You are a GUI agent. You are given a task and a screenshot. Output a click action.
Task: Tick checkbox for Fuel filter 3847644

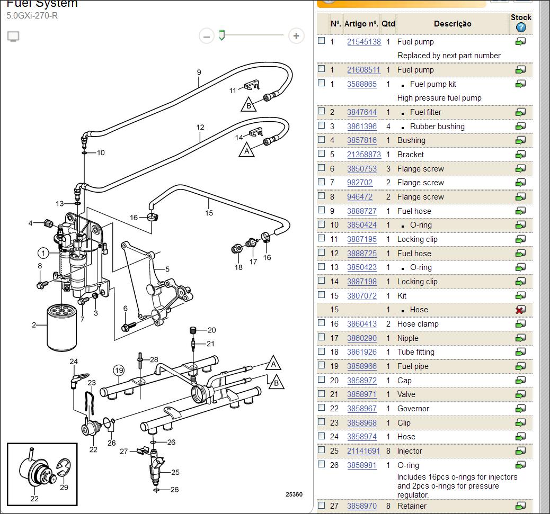tap(321, 111)
